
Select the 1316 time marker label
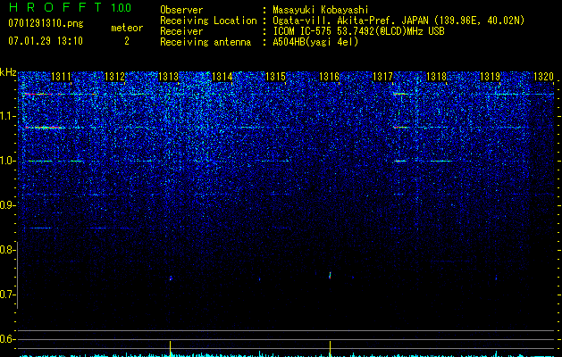330,77
